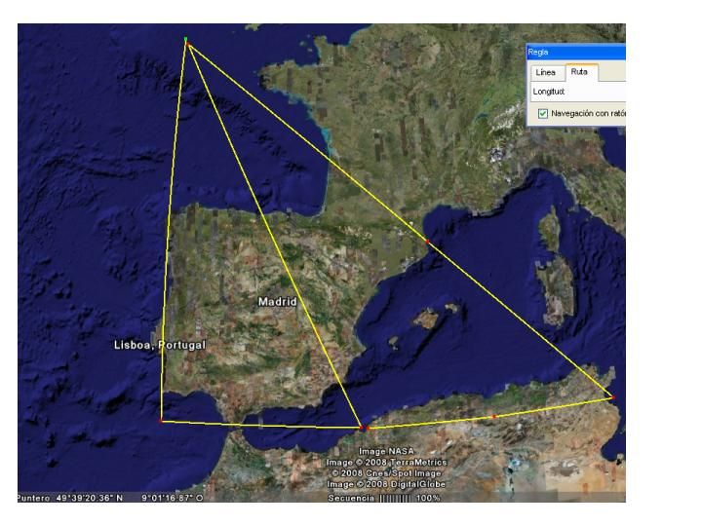
Task: Click the Corsica island on the map
Action: pos(551,232)
